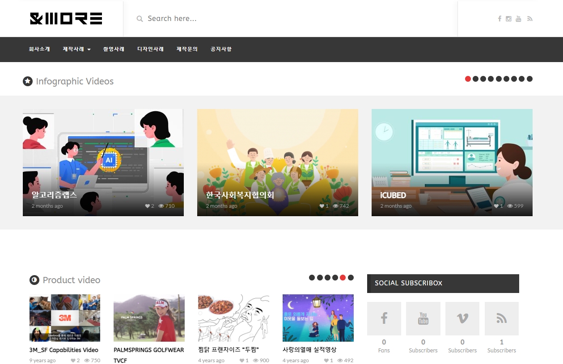This screenshot has height=364, width=563.
Task: Select the last Product video carousel dot
Action: pos(351,278)
